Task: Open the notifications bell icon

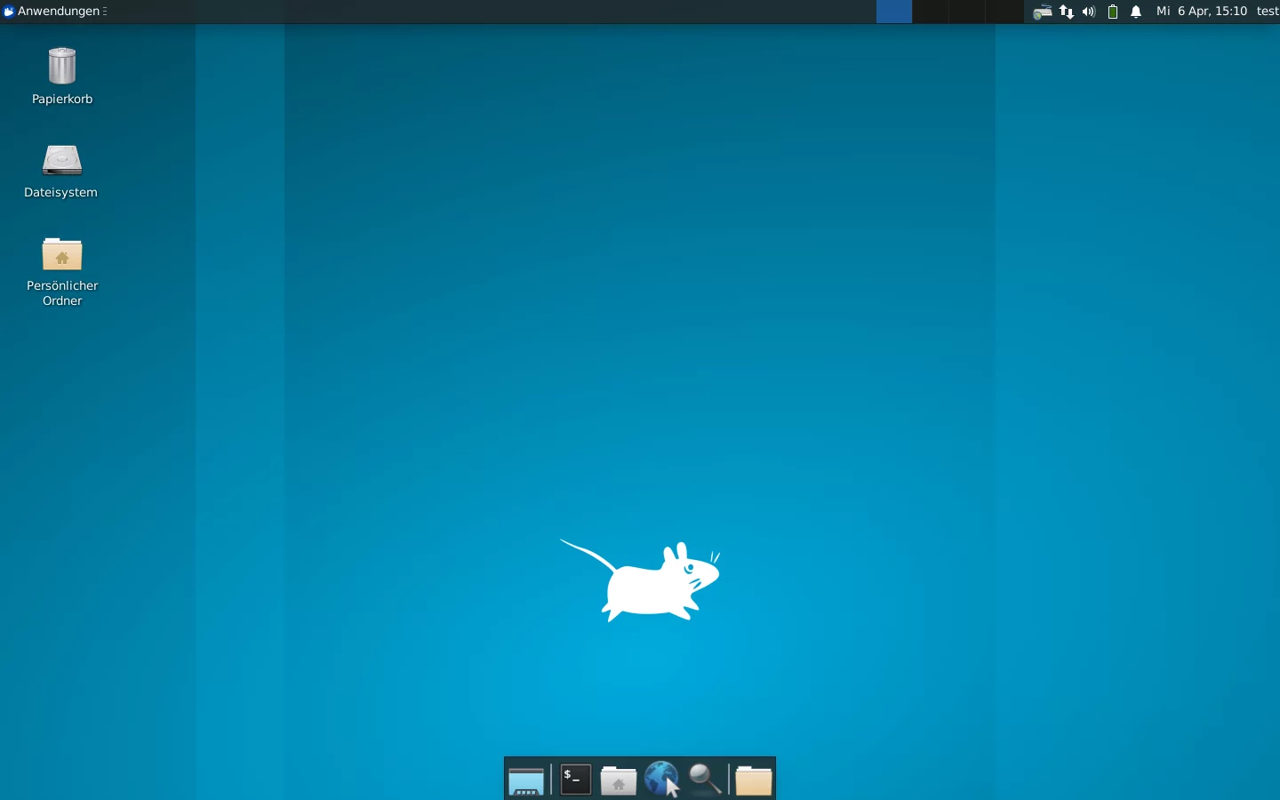Action: coord(1136,12)
